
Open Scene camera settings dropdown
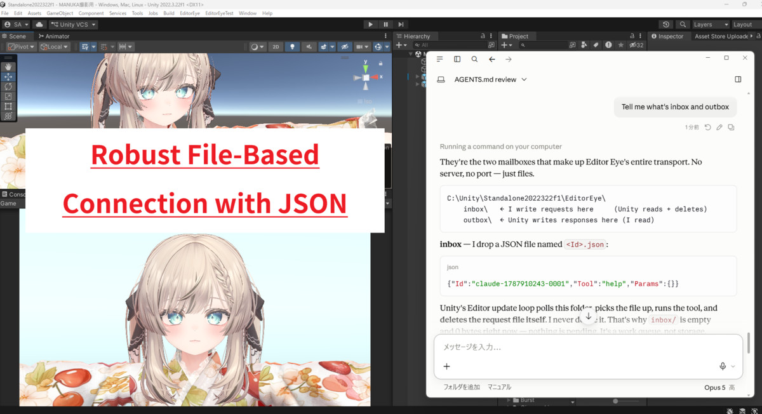coord(363,46)
